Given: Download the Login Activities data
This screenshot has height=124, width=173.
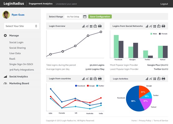Looking at the screenshot, I should 159,78.
